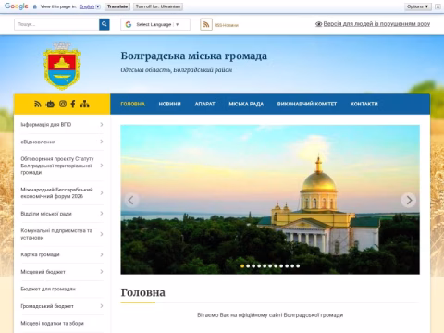Click the Головна page heading

tap(142, 292)
